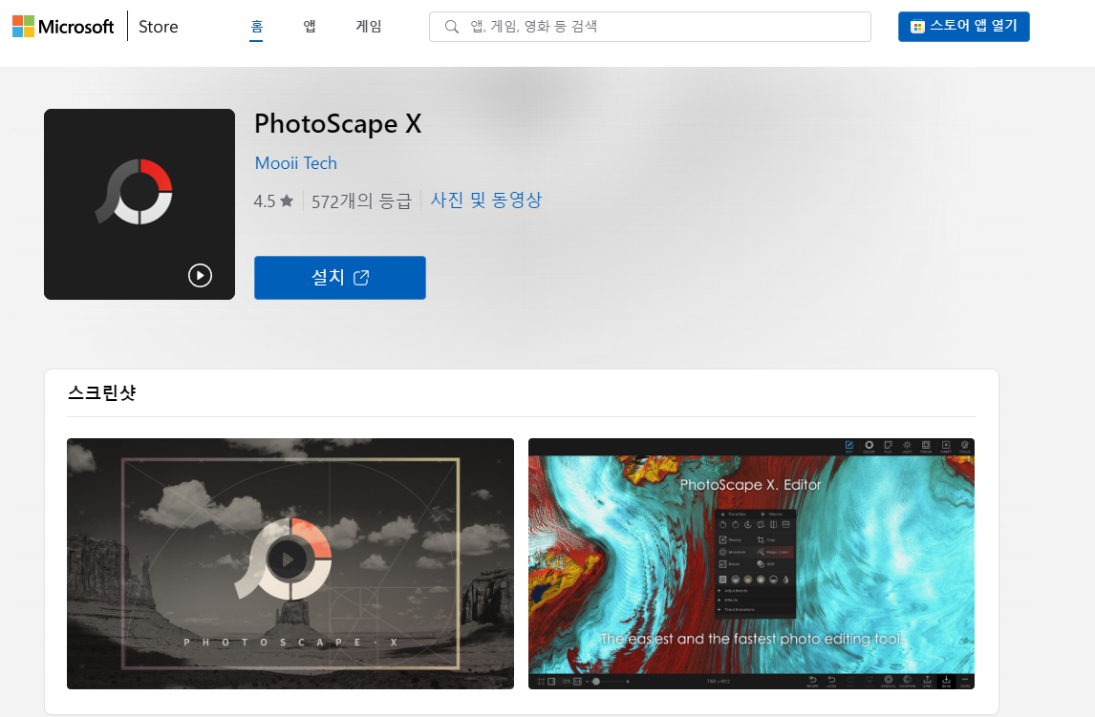Open Mooii Tech publisher page
The width and height of the screenshot is (1095, 717).
[295, 163]
